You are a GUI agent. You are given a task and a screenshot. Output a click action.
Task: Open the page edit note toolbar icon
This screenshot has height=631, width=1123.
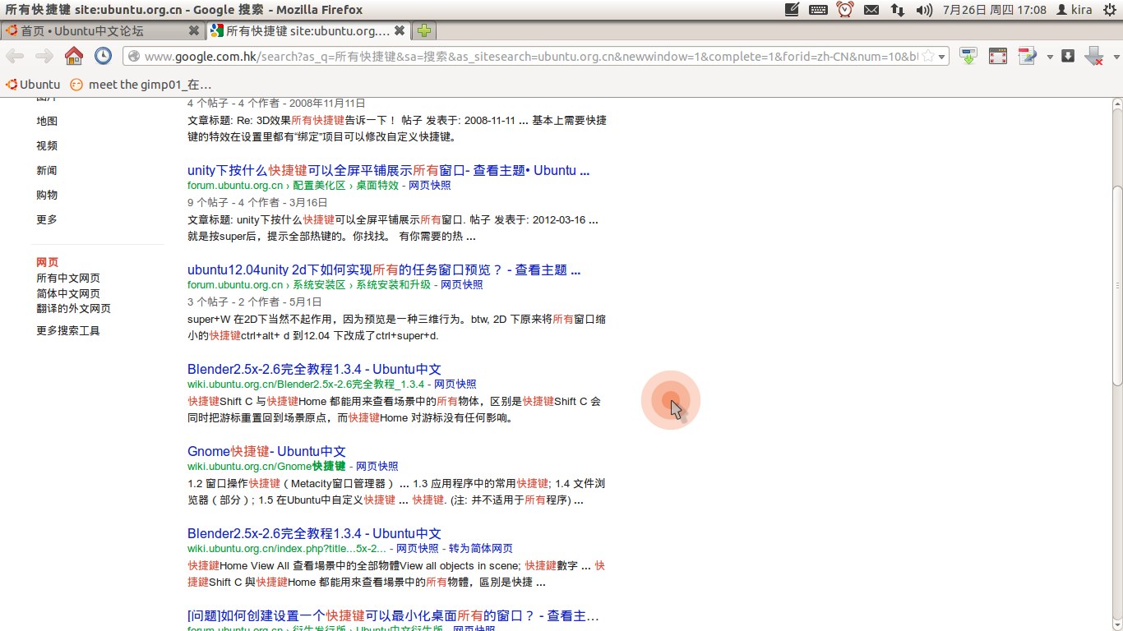(x=1027, y=56)
